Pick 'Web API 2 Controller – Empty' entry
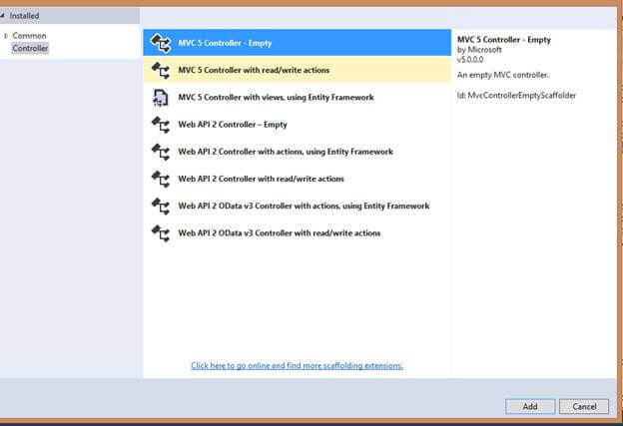 pyautogui.click(x=297, y=125)
